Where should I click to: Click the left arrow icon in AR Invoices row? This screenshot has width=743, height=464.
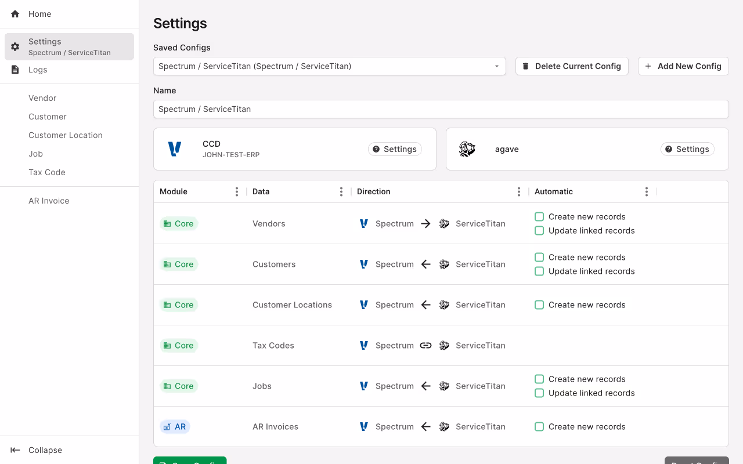click(425, 427)
